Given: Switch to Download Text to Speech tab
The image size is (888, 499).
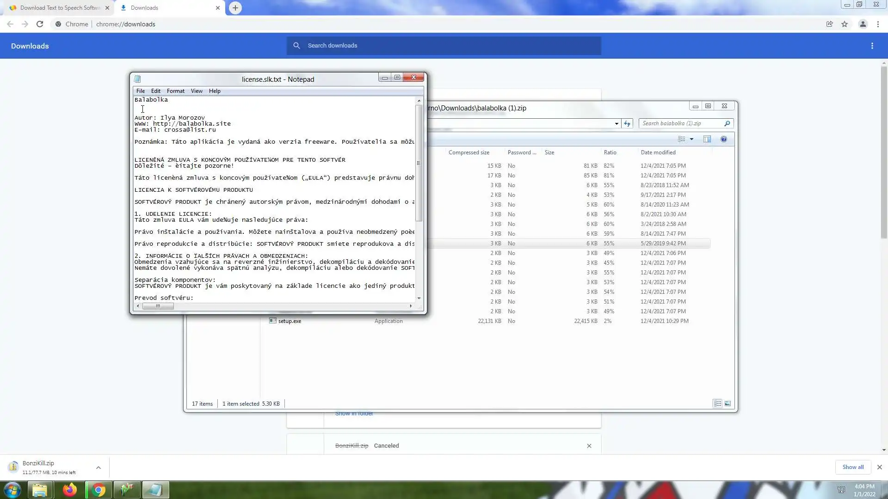Looking at the screenshot, I should pyautogui.click(x=60, y=8).
